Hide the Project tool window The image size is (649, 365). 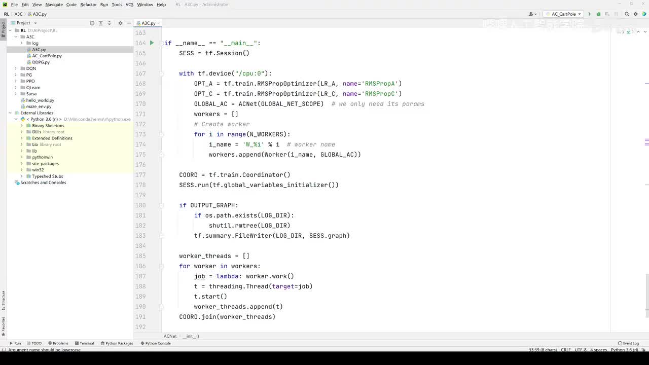(129, 23)
